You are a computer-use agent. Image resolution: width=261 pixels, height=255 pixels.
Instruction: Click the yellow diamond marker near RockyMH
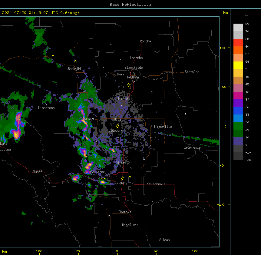click(76, 61)
